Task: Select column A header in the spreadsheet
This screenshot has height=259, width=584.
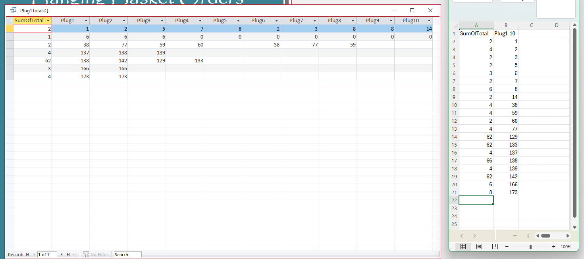Action: [x=476, y=25]
